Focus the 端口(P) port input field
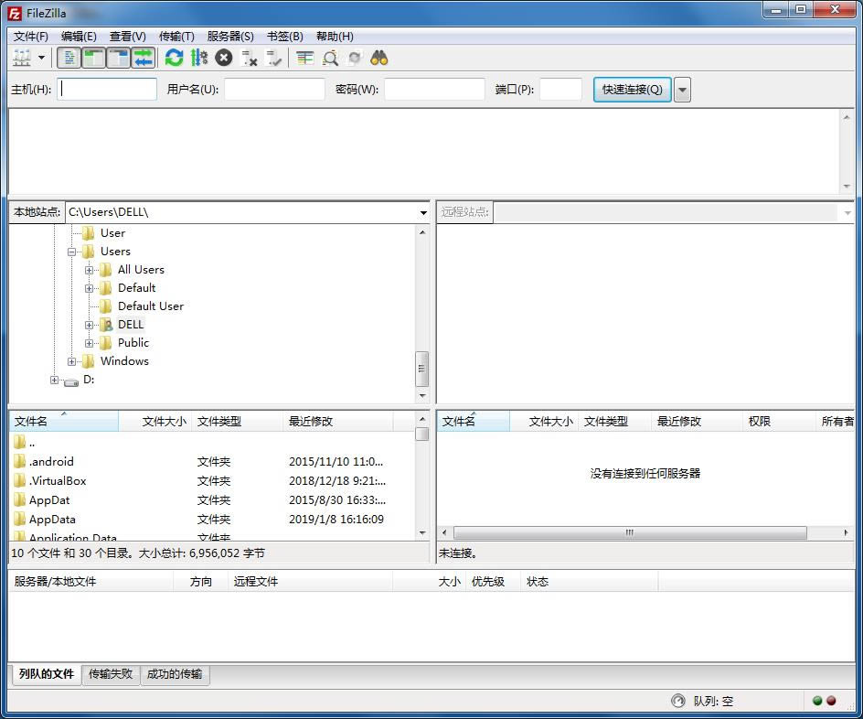863x719 pixels. (x=560, y=89)
